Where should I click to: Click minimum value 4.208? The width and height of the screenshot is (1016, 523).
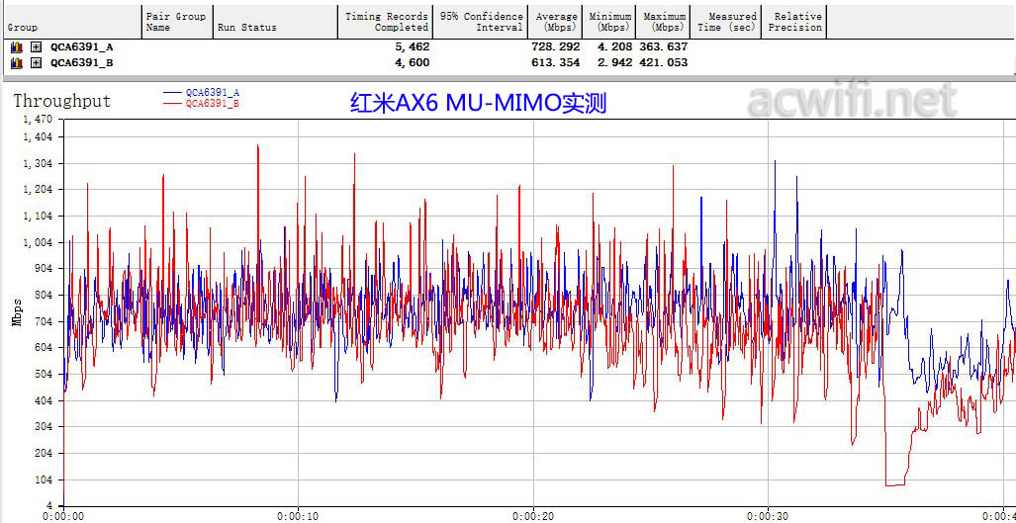(x=614, y=46)
